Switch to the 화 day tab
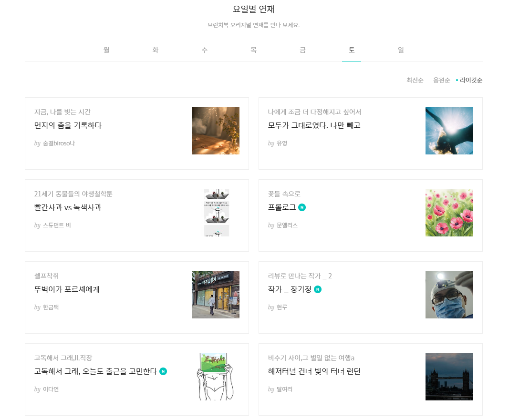The image size is (509, 419). [x=156, y=50]
